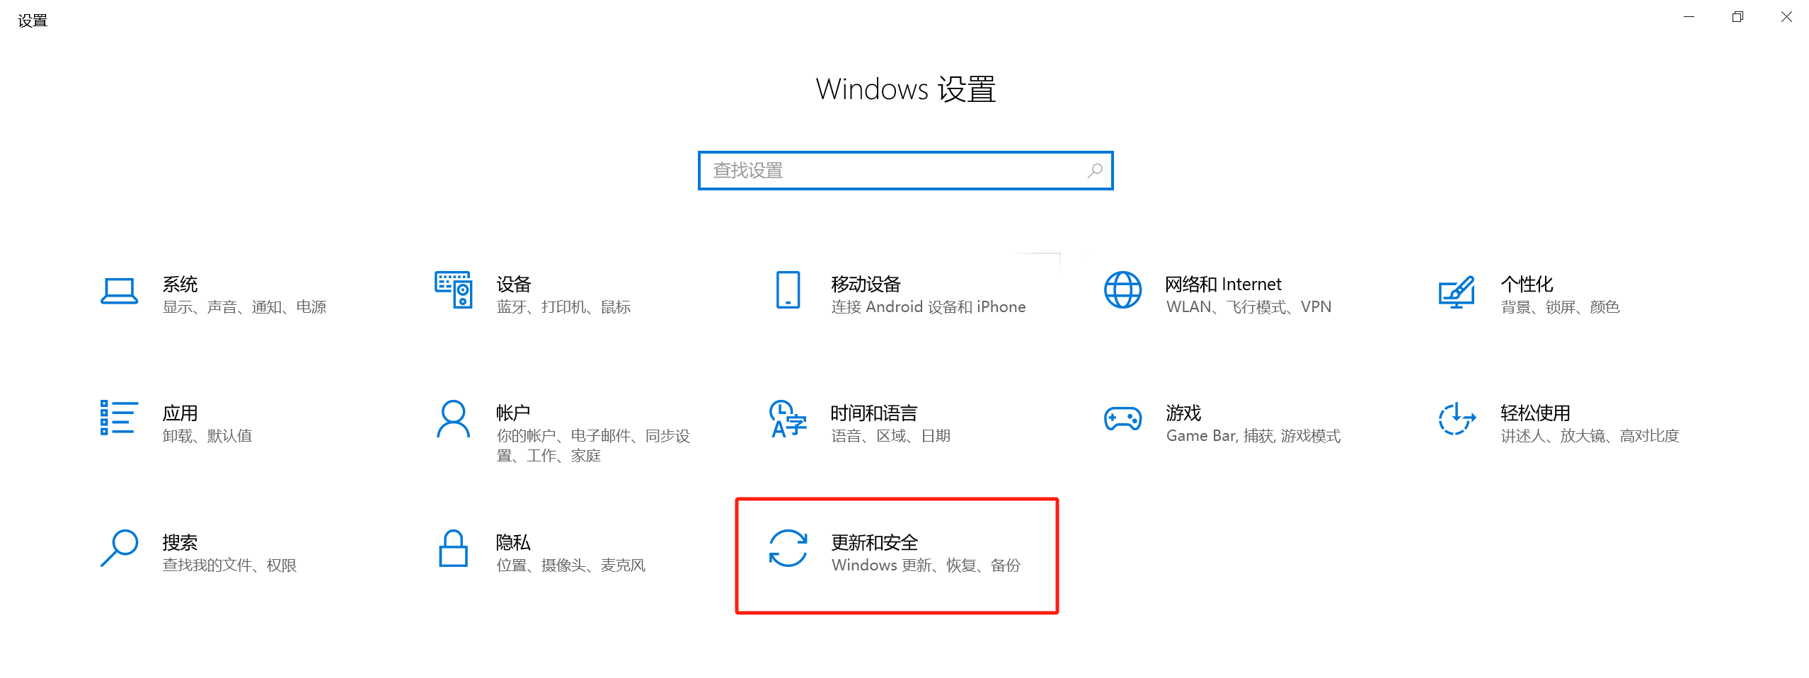Open the 时间和语言 heading text

pos(874,413)
